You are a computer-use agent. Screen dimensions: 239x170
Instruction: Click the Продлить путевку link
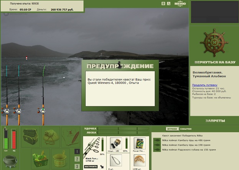click(x=205, y=85)
